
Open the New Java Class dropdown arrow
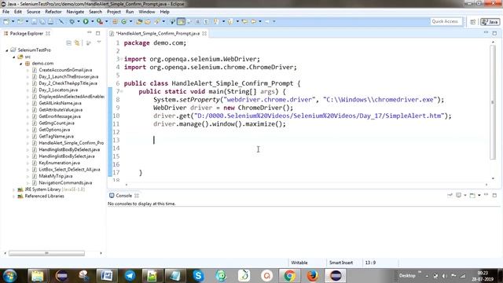point(130,21)
